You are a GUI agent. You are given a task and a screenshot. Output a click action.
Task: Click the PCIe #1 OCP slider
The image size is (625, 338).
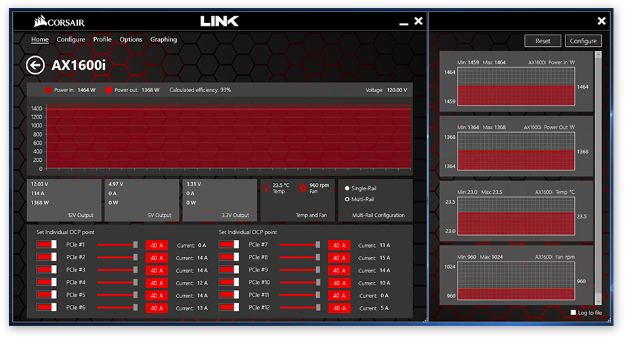[x=117, y=245]
